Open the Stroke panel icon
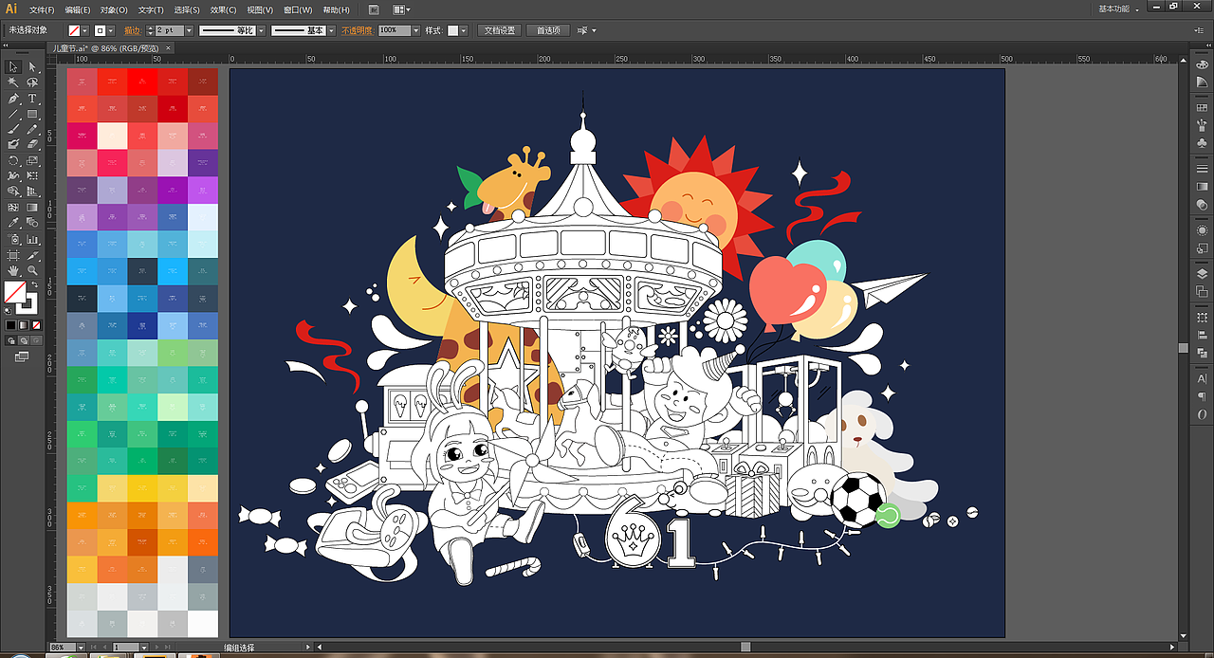This screenshot has width=1214, height=658. [1202, 169]
